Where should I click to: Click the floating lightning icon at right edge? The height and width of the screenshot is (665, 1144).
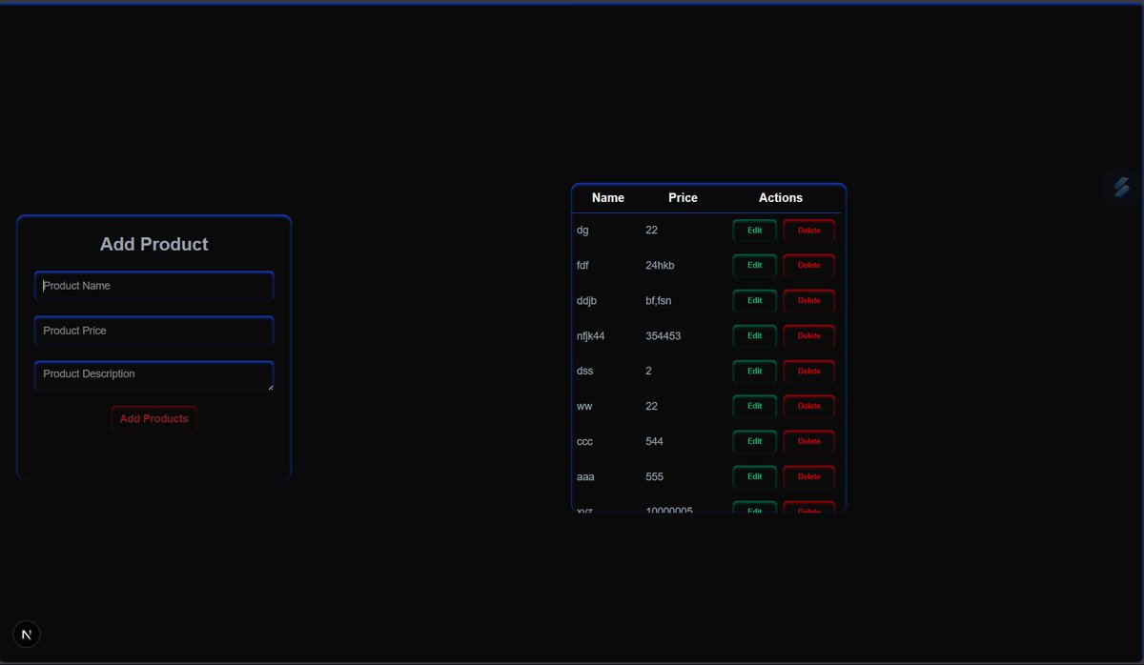(1122, 187)
